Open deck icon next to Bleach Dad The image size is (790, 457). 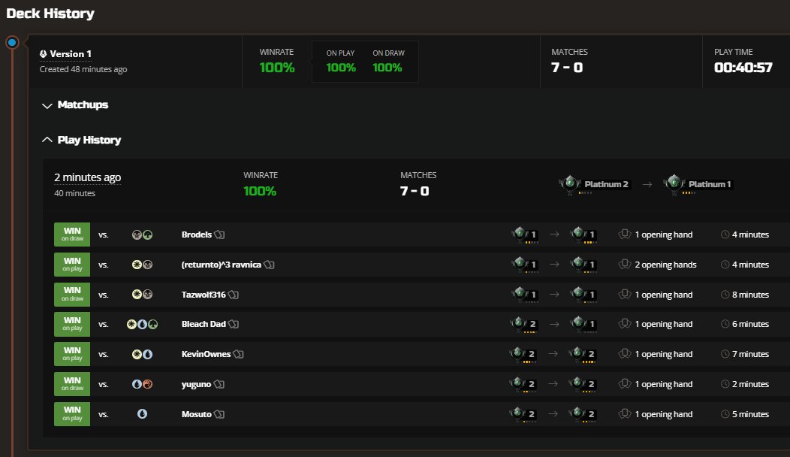234,324
